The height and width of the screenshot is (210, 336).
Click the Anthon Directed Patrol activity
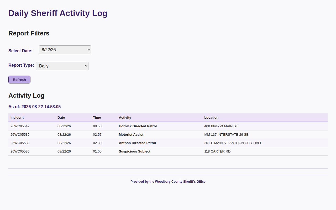pos(137,143)
